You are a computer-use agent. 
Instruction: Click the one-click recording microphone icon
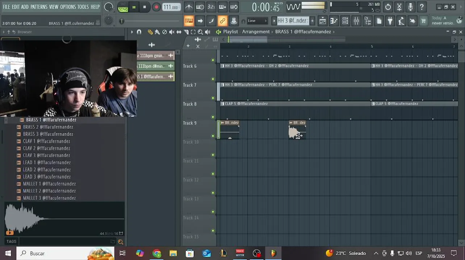tap(410, 7)
